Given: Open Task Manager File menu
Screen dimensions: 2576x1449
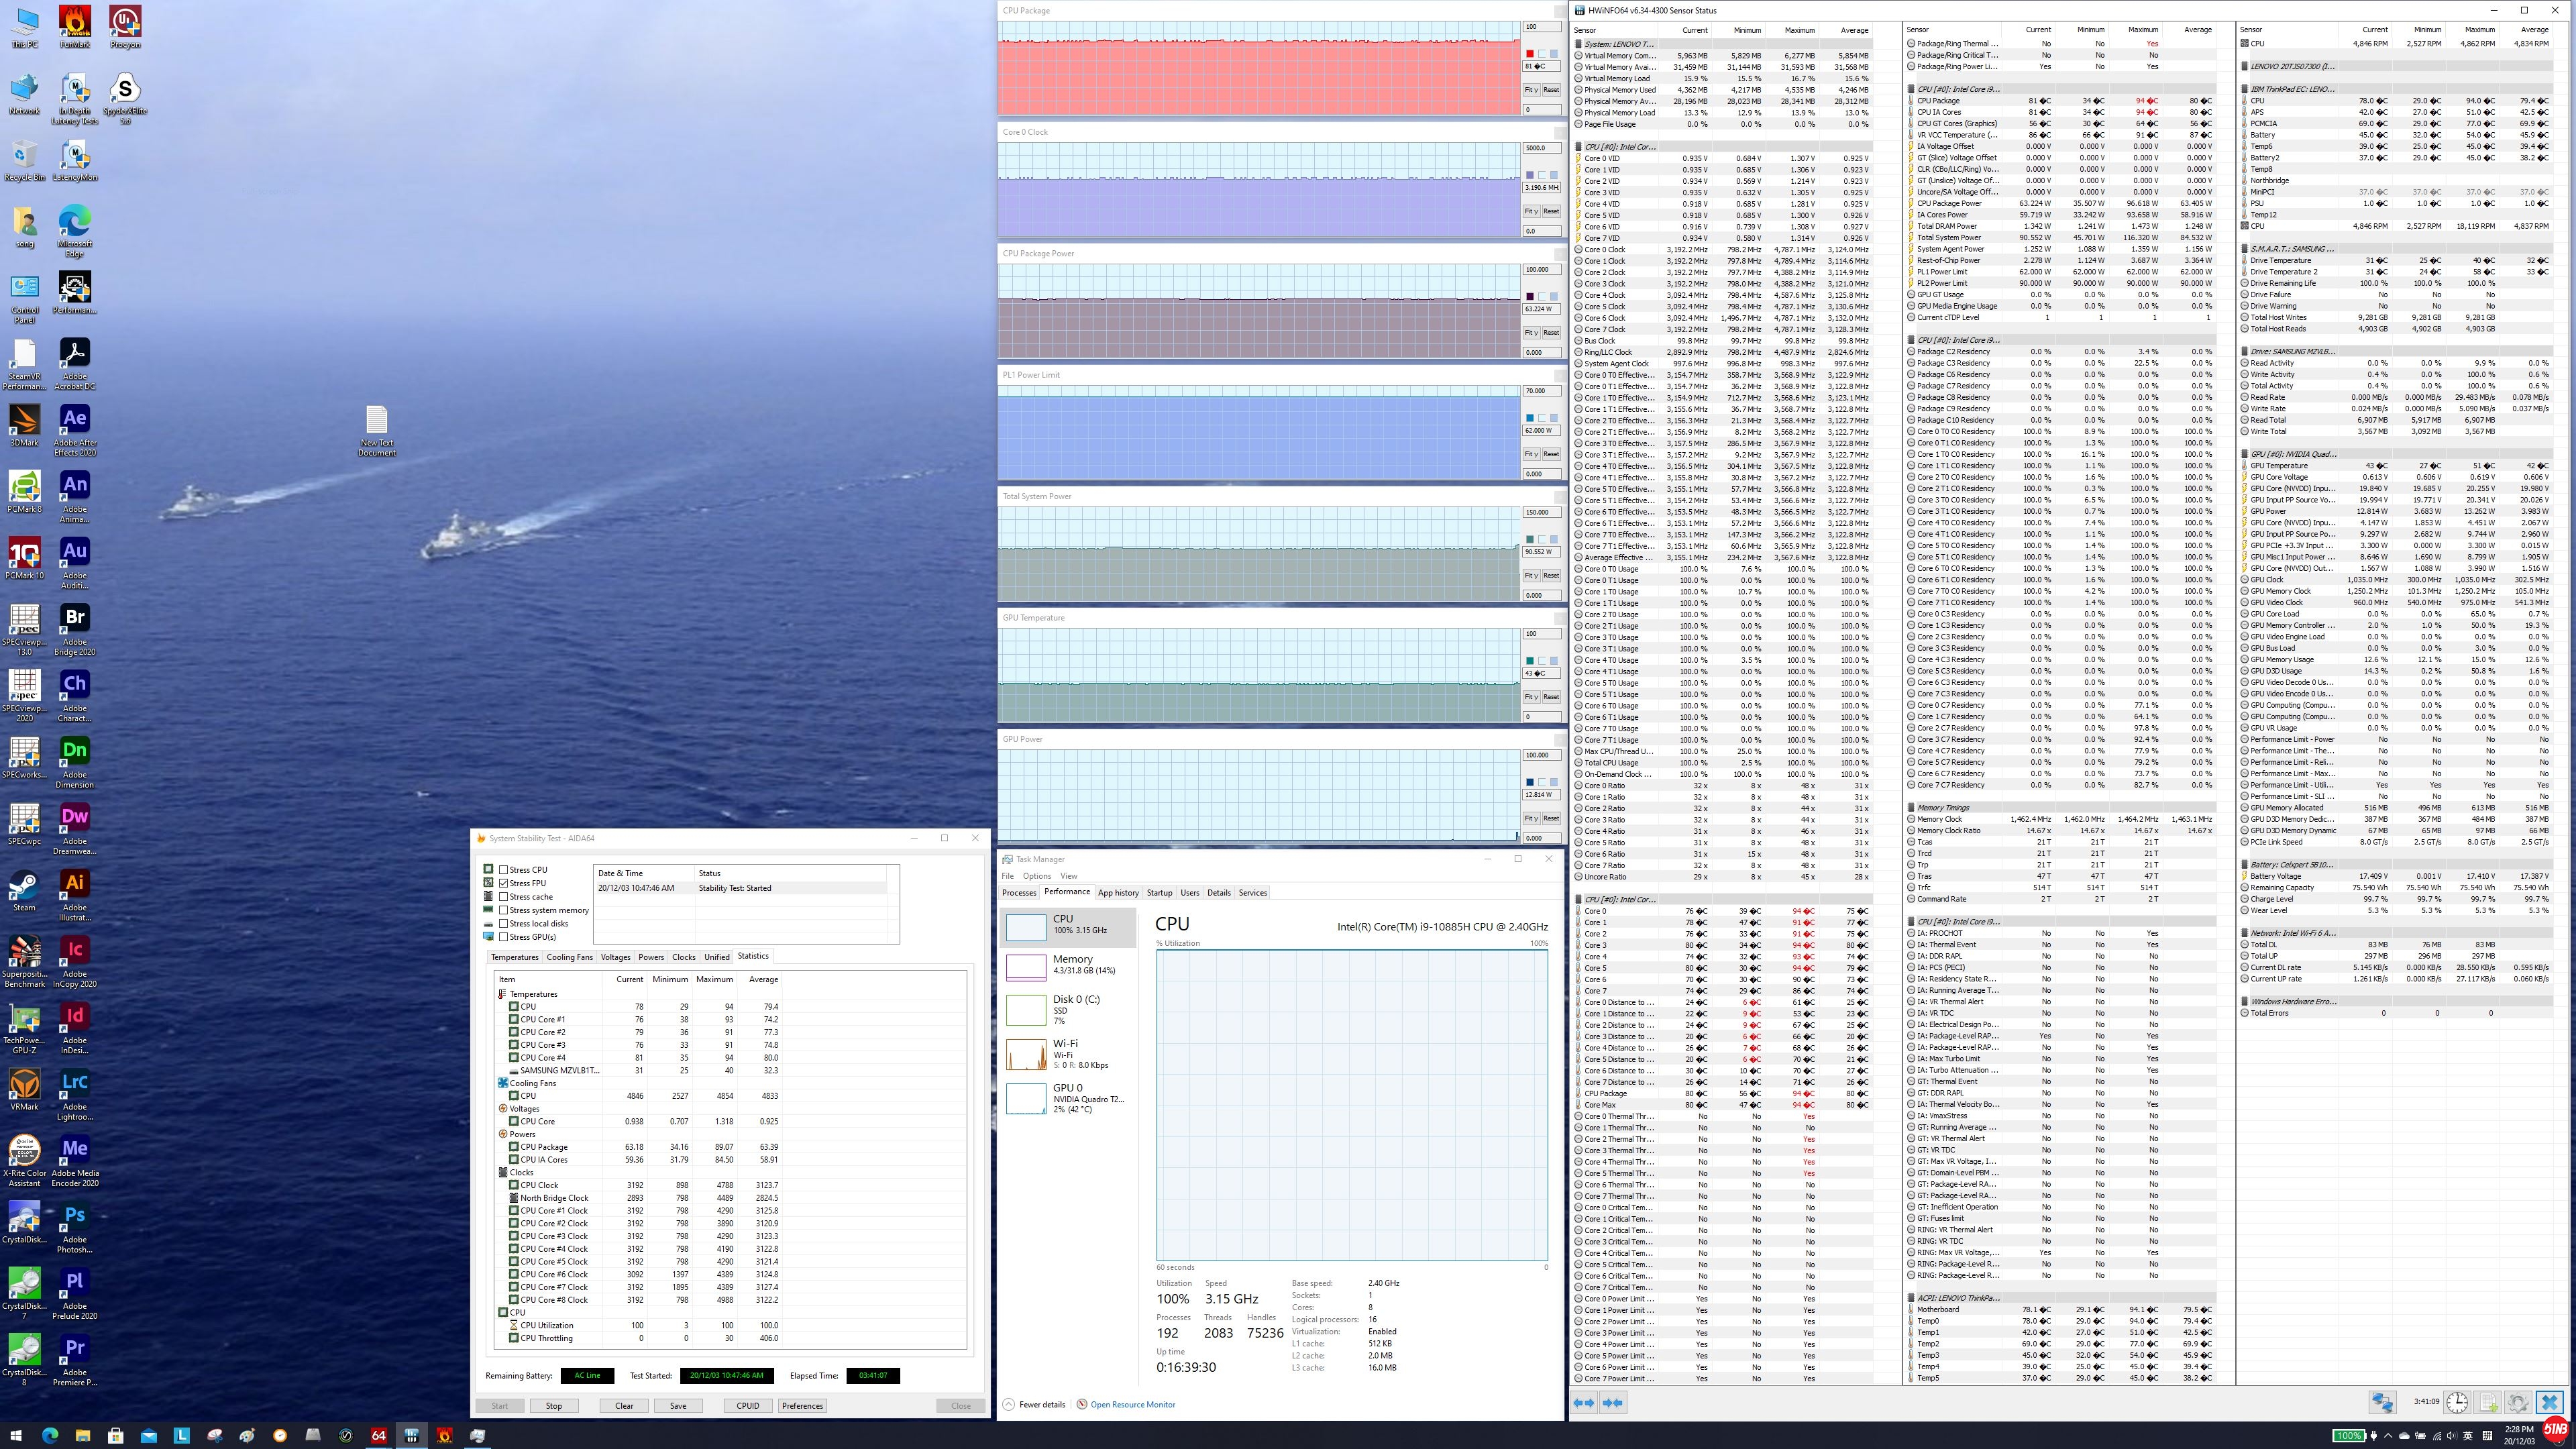Looking at the screenshot, I should tap(1008, 876).
